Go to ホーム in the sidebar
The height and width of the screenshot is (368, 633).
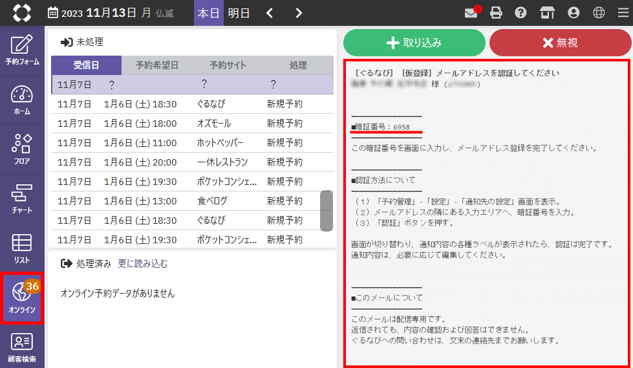[22, 100]
